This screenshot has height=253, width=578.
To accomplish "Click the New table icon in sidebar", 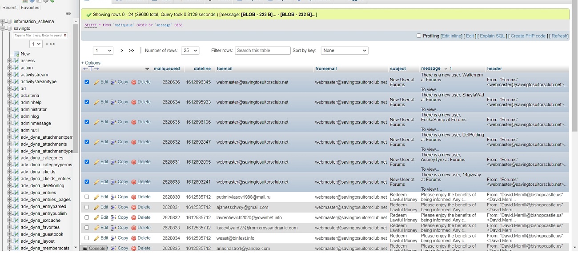I will point(16,54).
